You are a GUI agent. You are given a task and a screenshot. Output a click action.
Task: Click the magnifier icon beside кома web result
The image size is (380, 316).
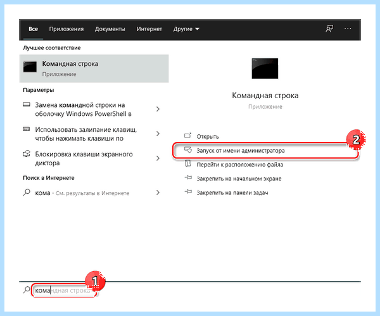[x=27, y=193]
